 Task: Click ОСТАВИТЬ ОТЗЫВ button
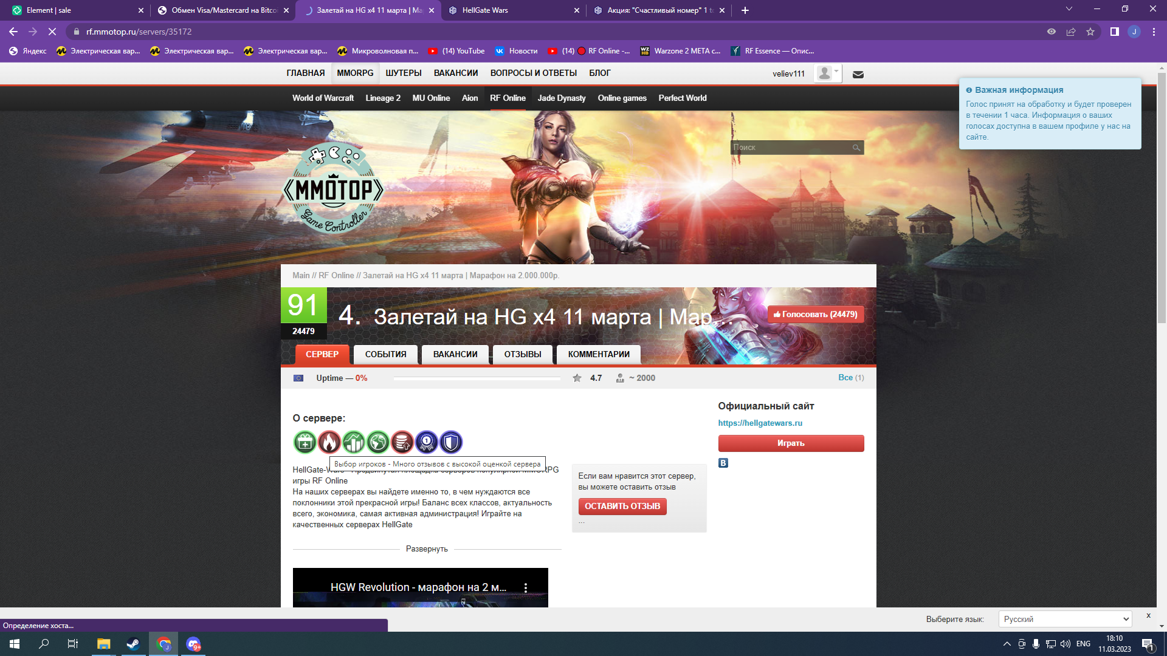pos(622,506)
